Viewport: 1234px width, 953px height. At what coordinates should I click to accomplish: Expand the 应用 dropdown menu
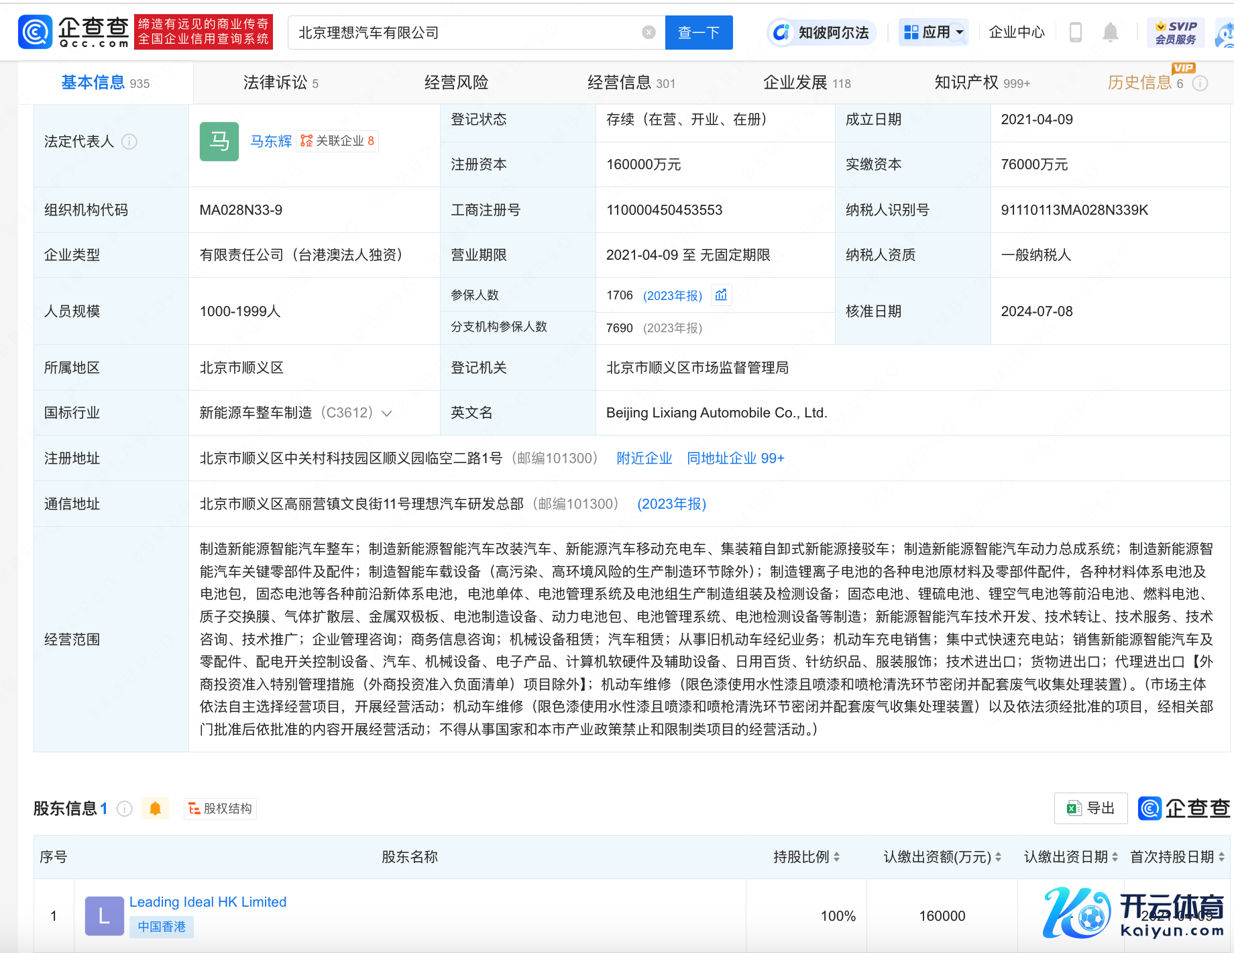[934, 32]
